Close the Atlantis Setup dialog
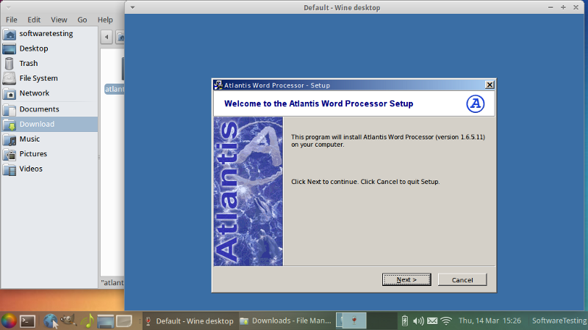588x330 pixels. [490, 85]
